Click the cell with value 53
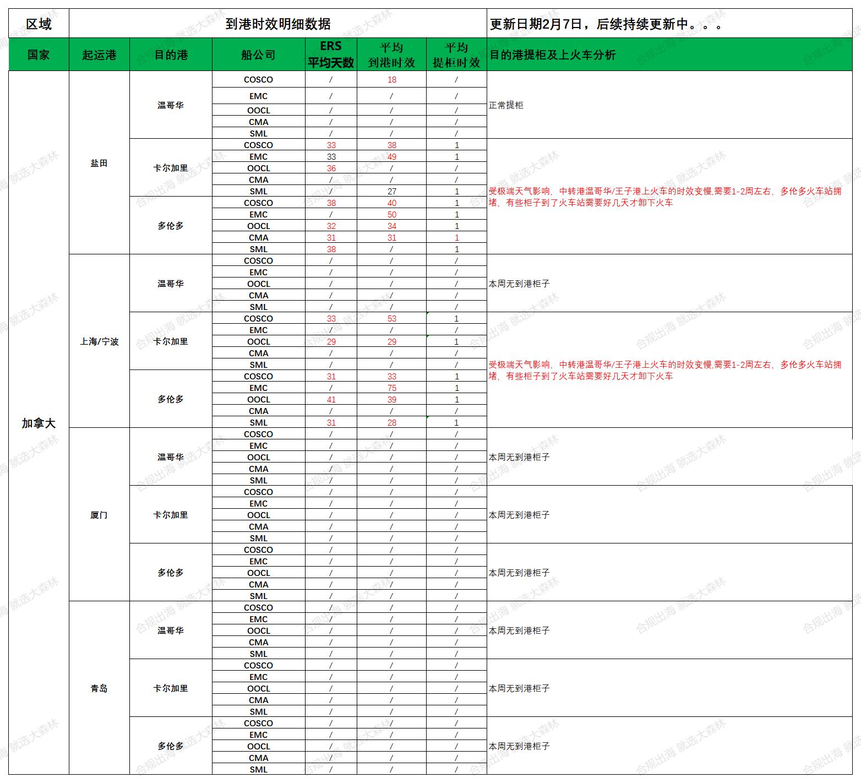Viewport: 861px width, 783px height. pos(391,319)
